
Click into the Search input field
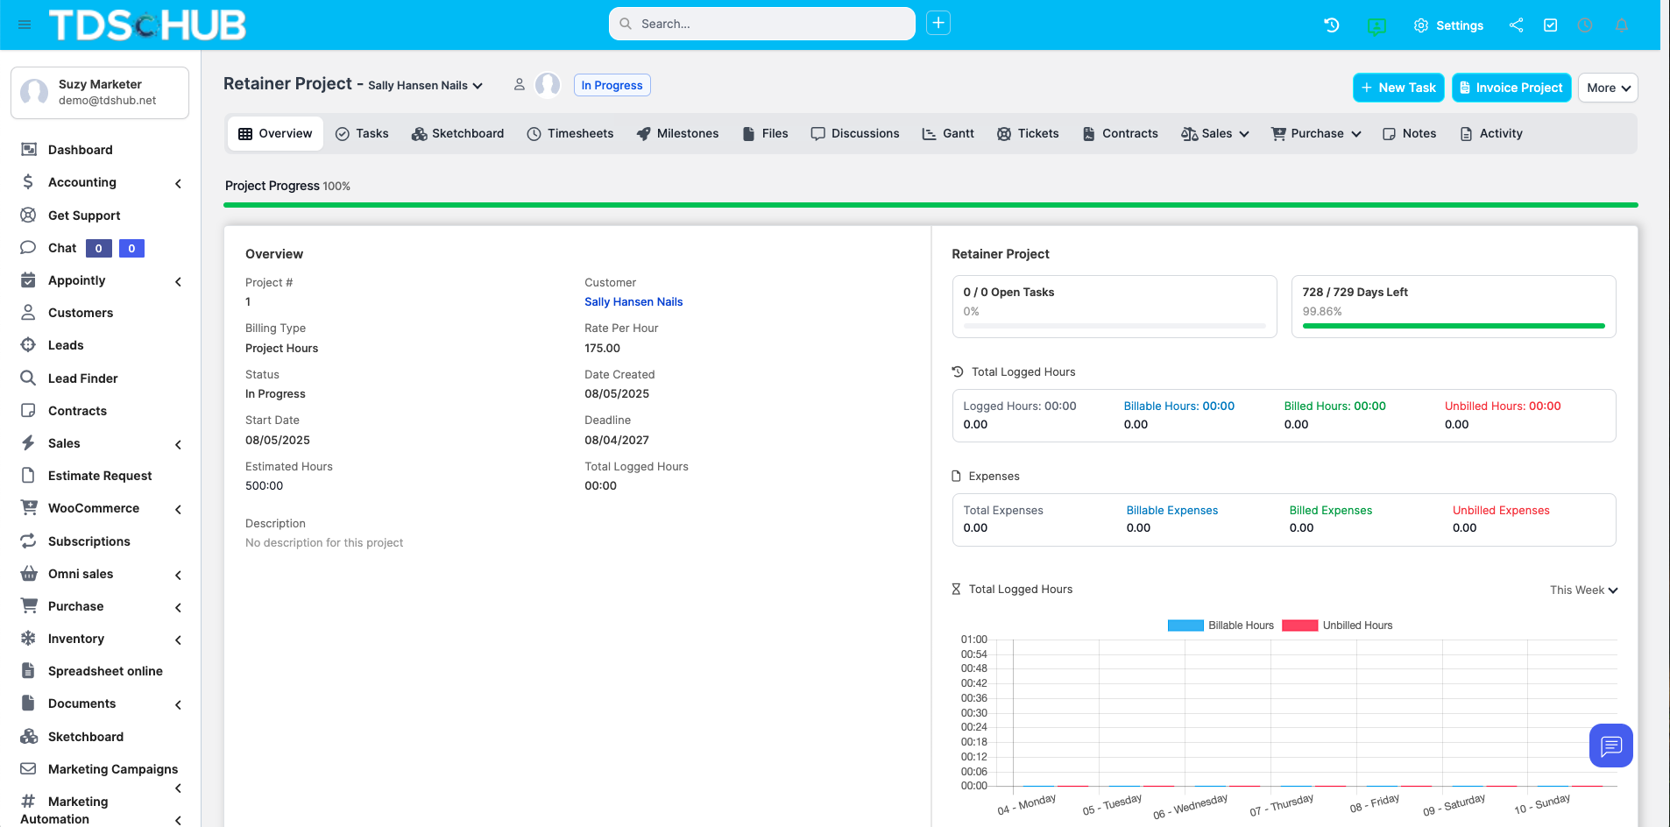pyautogui.click(x=771, y=24)
